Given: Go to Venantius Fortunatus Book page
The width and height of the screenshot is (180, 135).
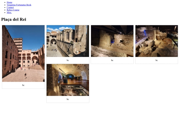Looking at the screenshot, I should (19, 5).
